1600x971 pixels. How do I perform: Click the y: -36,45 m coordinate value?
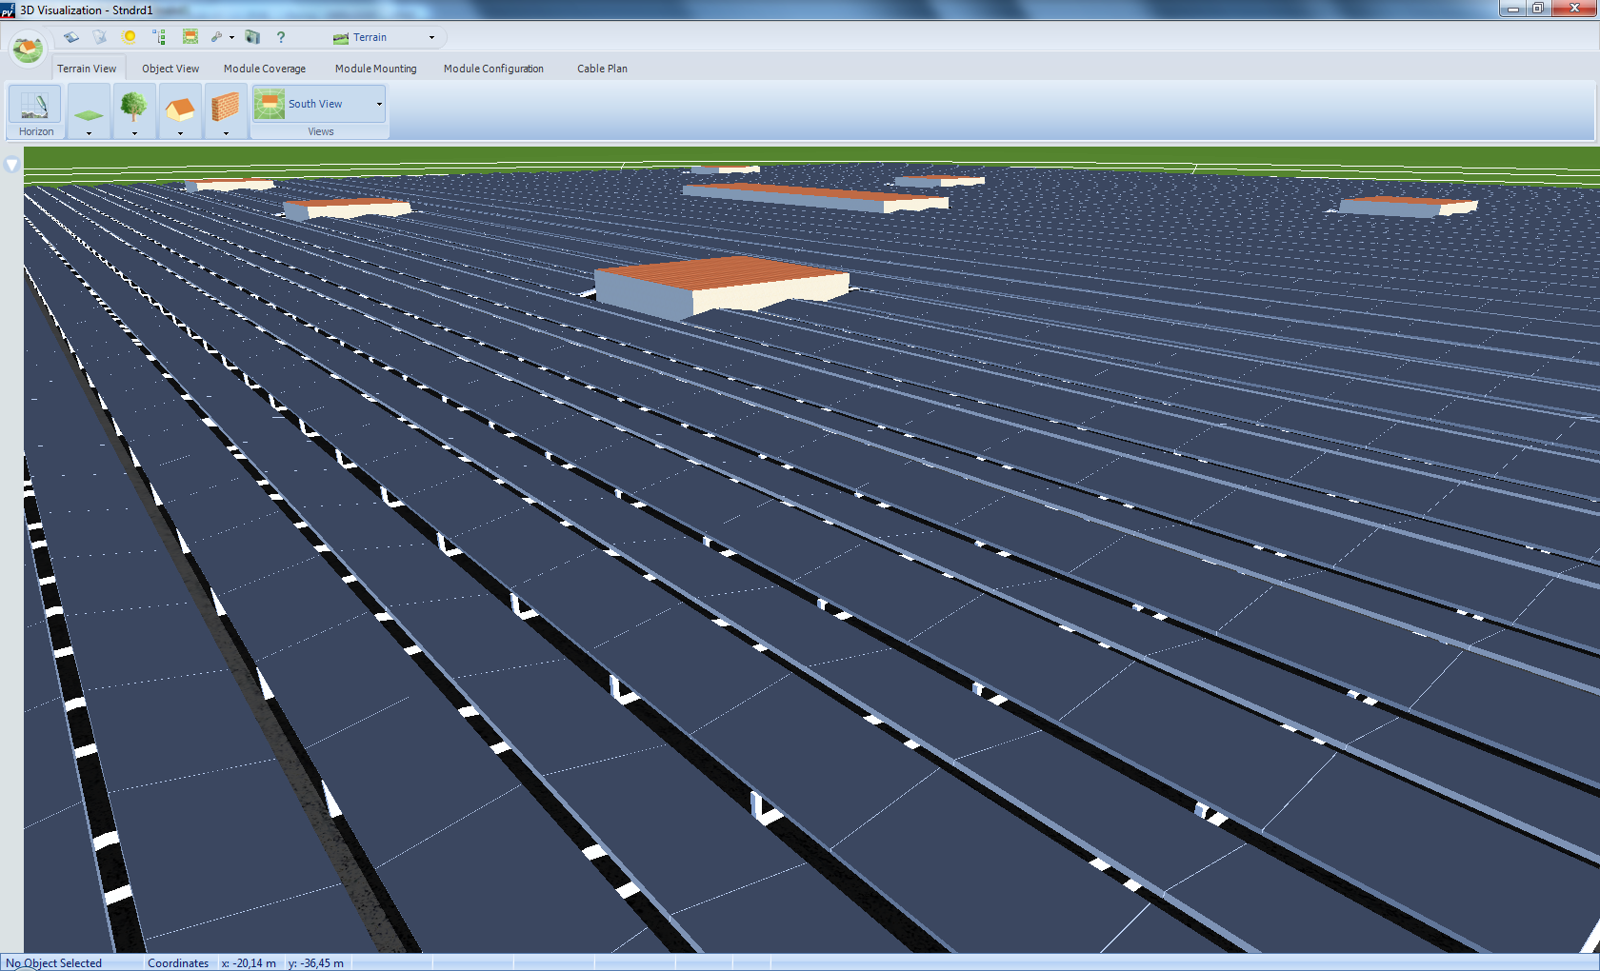[316, 963]
